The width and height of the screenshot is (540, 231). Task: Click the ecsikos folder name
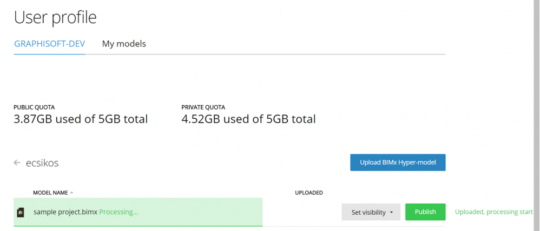(42, 162)
